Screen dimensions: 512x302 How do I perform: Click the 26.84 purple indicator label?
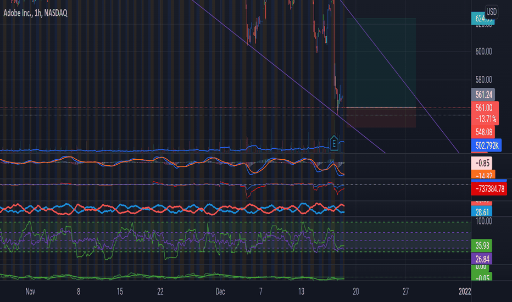pyautogui.click(x=482, y=259)
